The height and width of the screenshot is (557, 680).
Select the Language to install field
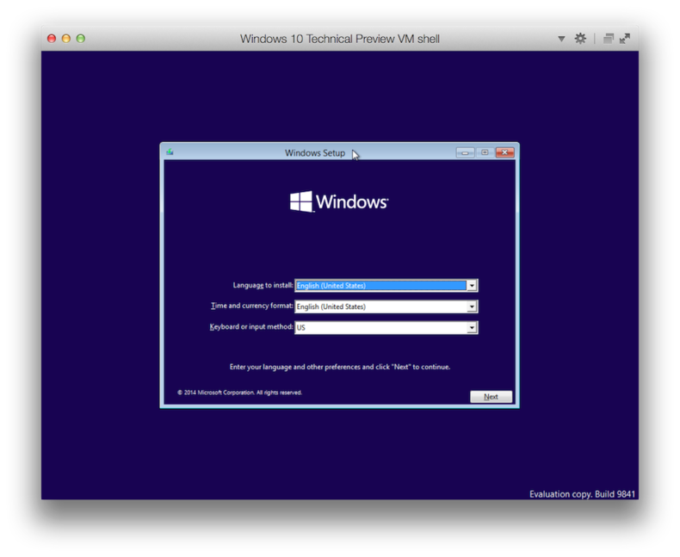click(x=386, y=286)
